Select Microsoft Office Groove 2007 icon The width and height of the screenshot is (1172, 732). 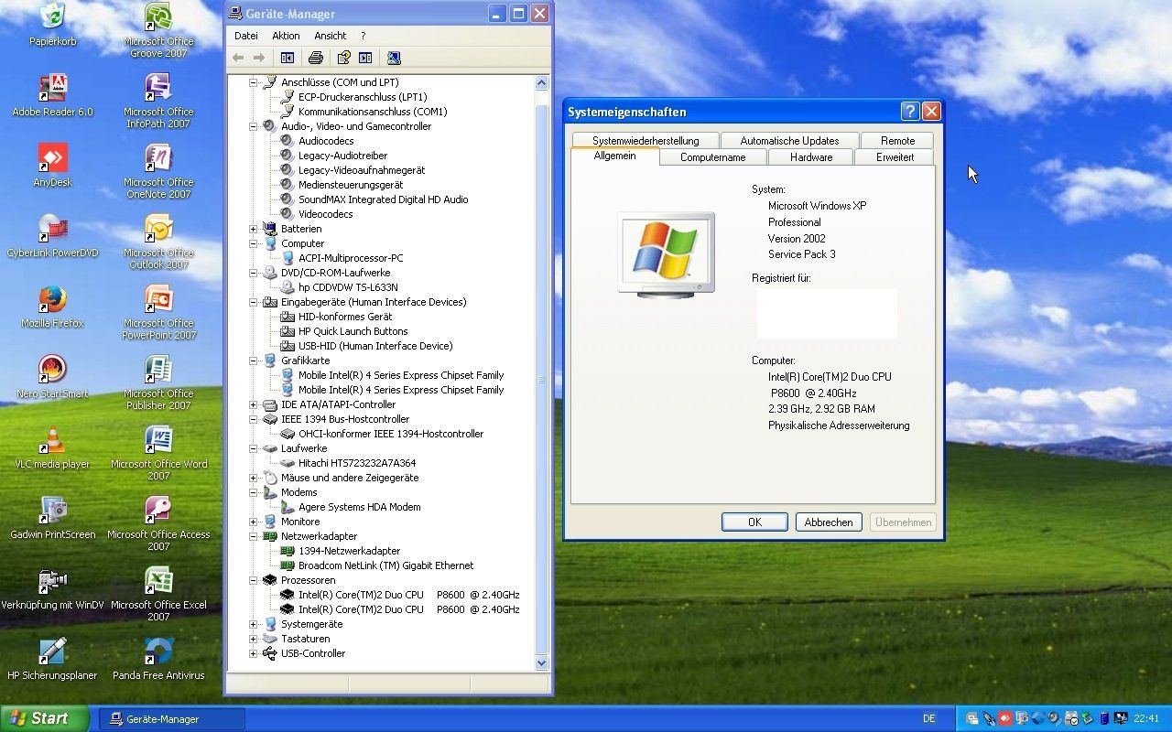[x=158, y=30]
